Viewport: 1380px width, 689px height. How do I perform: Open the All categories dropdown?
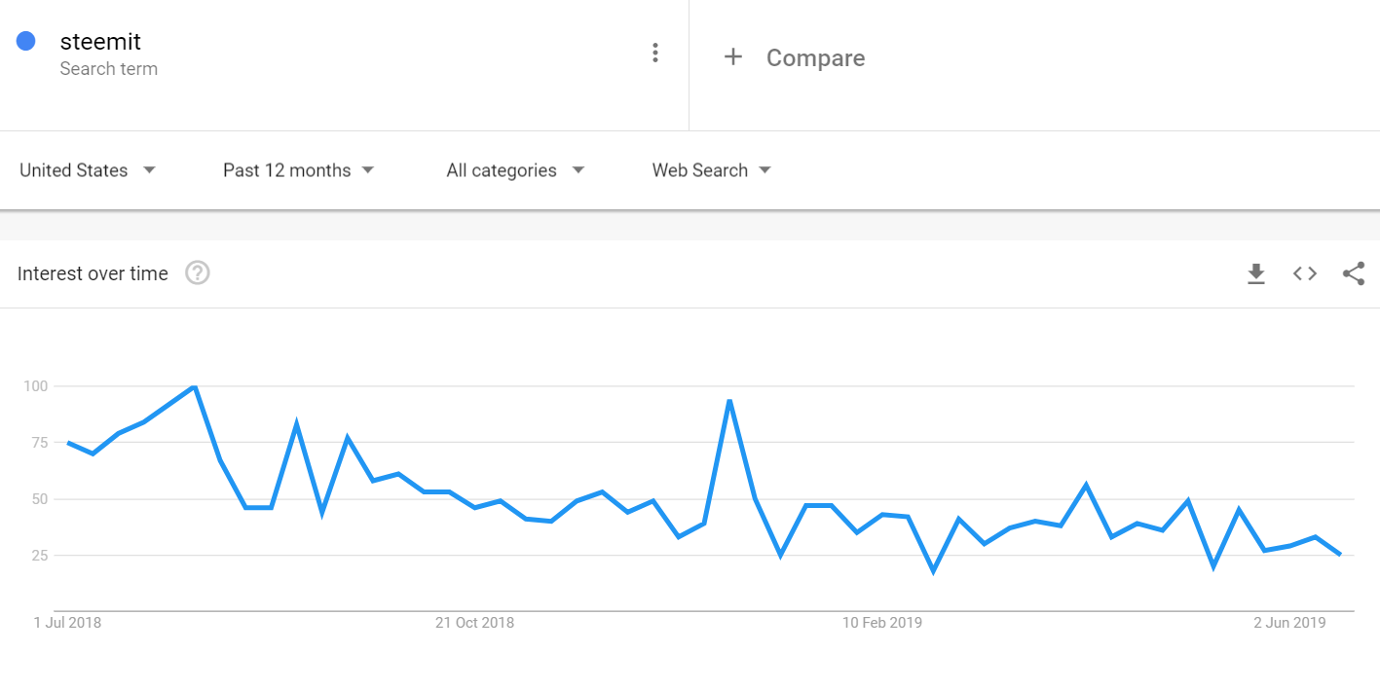[x=515, y=170]
